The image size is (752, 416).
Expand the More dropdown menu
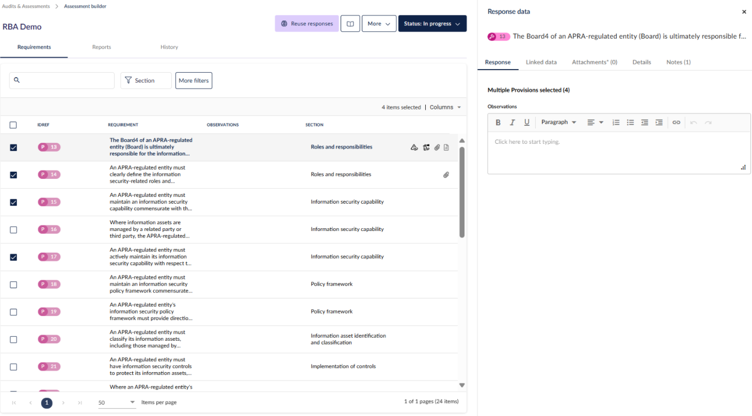(x=379, y=24)
